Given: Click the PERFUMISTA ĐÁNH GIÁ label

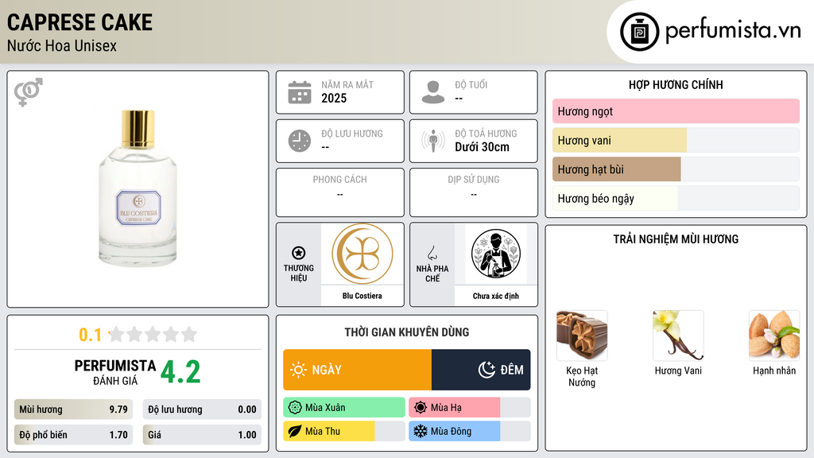Looking at the screenshot, I should coord(115,372).
